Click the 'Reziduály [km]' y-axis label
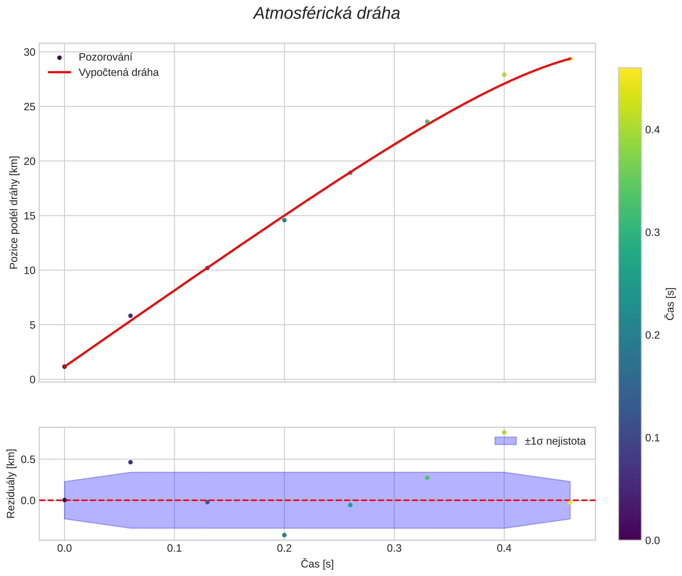682x576 pixels. (11, 484)
